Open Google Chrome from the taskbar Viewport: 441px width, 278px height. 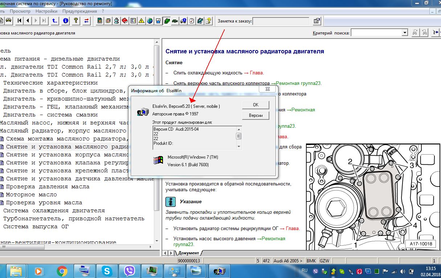click(x=62, y=271)
